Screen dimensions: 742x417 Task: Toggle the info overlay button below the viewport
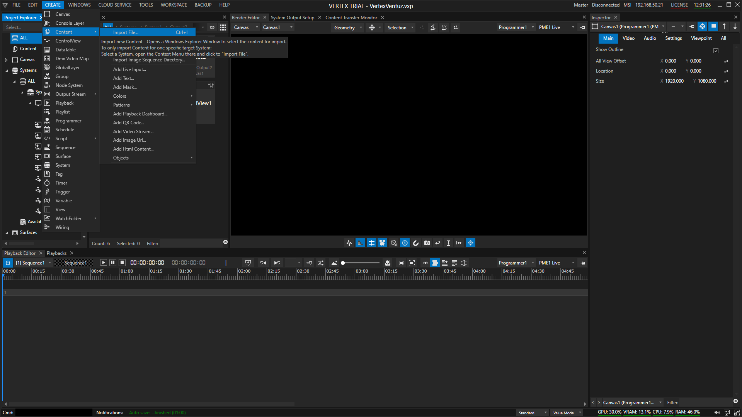point(405,243)
